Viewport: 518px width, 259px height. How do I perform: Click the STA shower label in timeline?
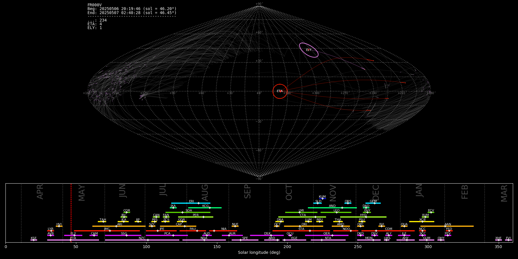[301, 229]
